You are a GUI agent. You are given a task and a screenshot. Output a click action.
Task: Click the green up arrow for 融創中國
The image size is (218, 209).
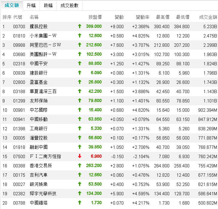pyautogui.click(x=80, y=147)
